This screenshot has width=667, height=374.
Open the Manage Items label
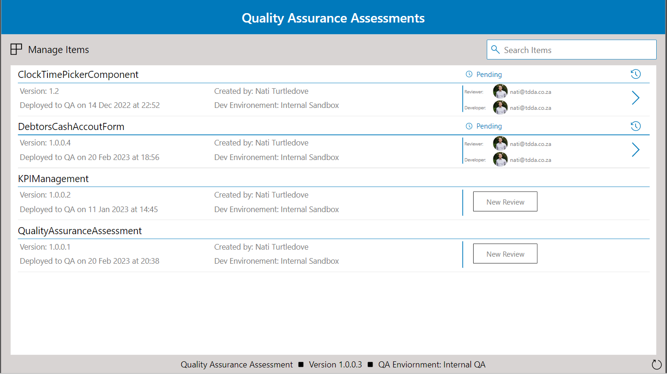tap(58, 50)
